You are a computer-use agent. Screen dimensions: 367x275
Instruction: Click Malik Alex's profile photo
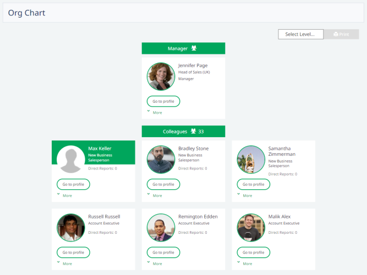pyautogui.click(x=251, y=227)
